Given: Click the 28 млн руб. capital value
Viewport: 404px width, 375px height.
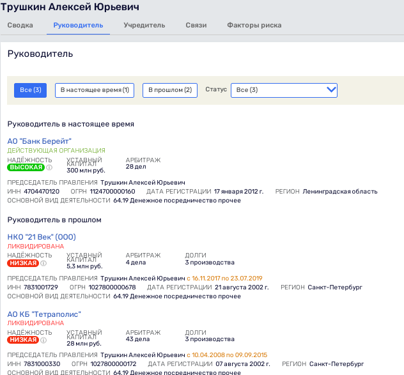Looking at the screenshot, I should click(84, 344).
